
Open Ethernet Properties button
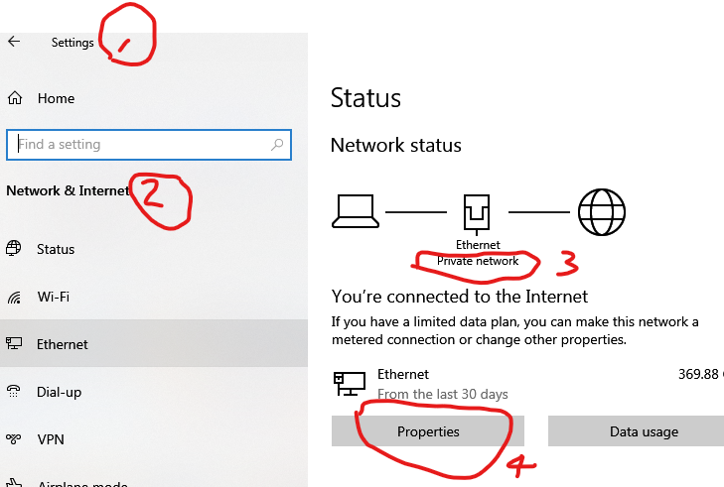[428, 431]
